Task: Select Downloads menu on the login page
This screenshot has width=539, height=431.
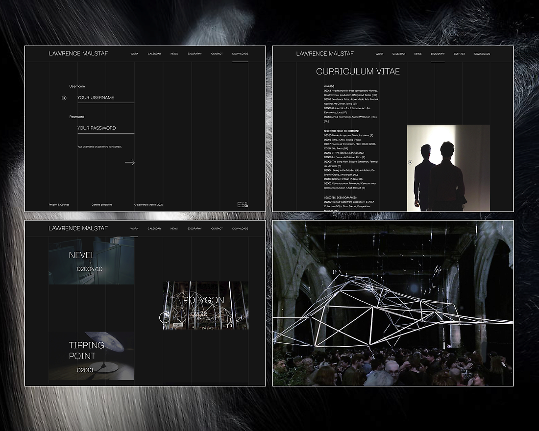Action: (x=240, y=54)
